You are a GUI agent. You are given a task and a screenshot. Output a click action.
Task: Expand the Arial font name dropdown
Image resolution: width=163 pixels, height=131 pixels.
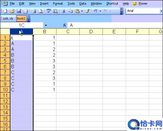coord(161,11)
